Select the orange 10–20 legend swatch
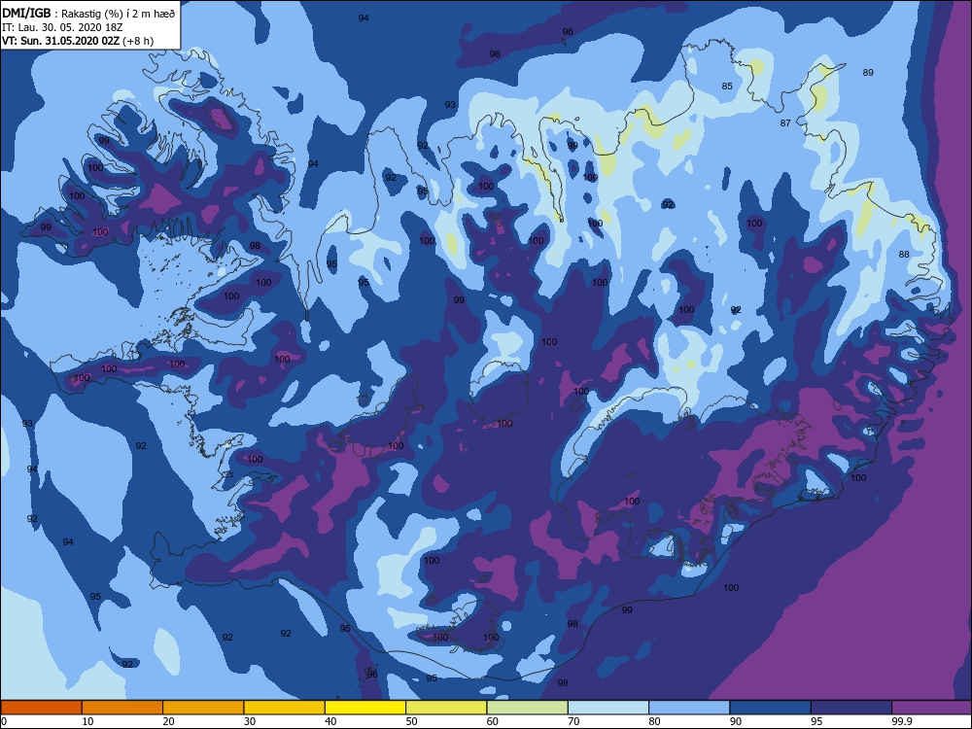This screenshot has width=972, height=729. coord(122,708)
